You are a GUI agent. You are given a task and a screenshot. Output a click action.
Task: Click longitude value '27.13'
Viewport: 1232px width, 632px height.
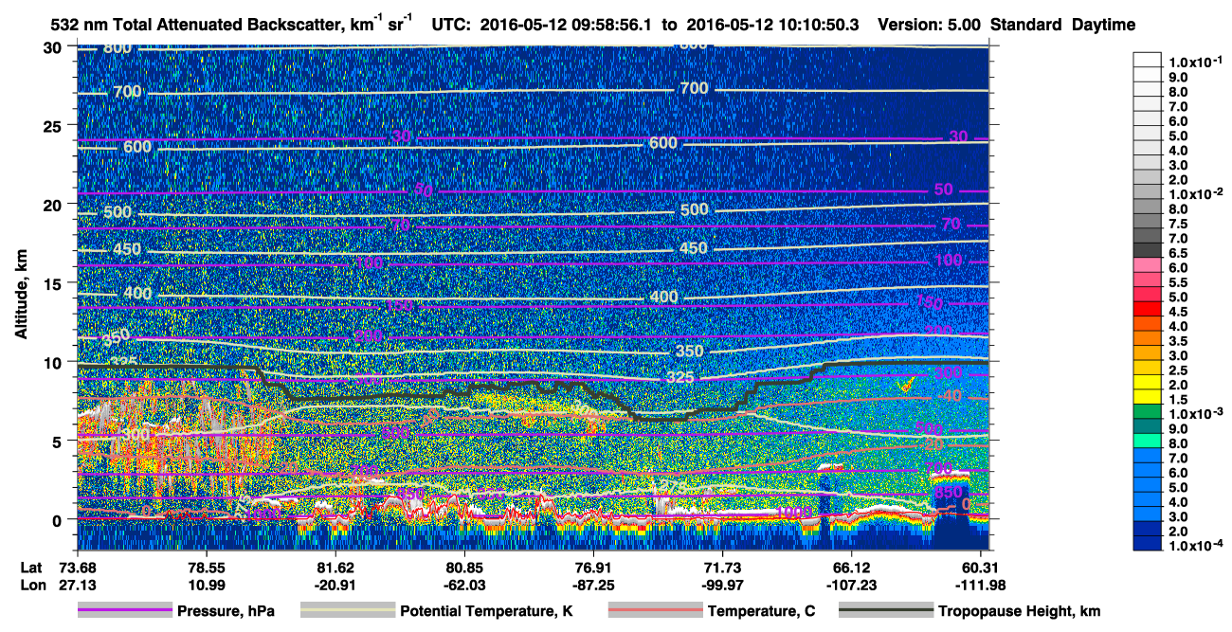click(x=77, y=584)
